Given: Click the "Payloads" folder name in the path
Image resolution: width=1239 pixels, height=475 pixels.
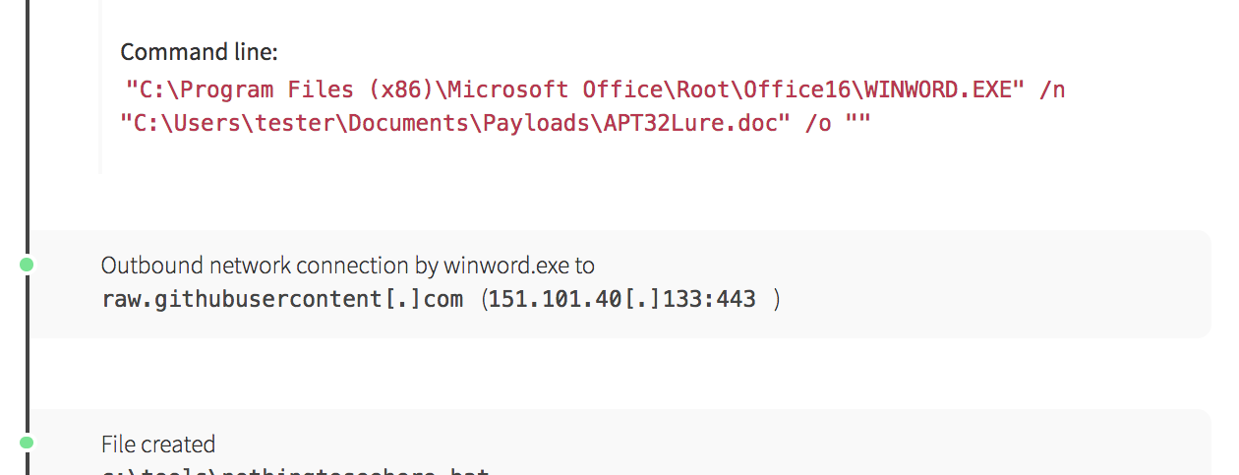Looking at the screenshot, I should tap(531, 125).
